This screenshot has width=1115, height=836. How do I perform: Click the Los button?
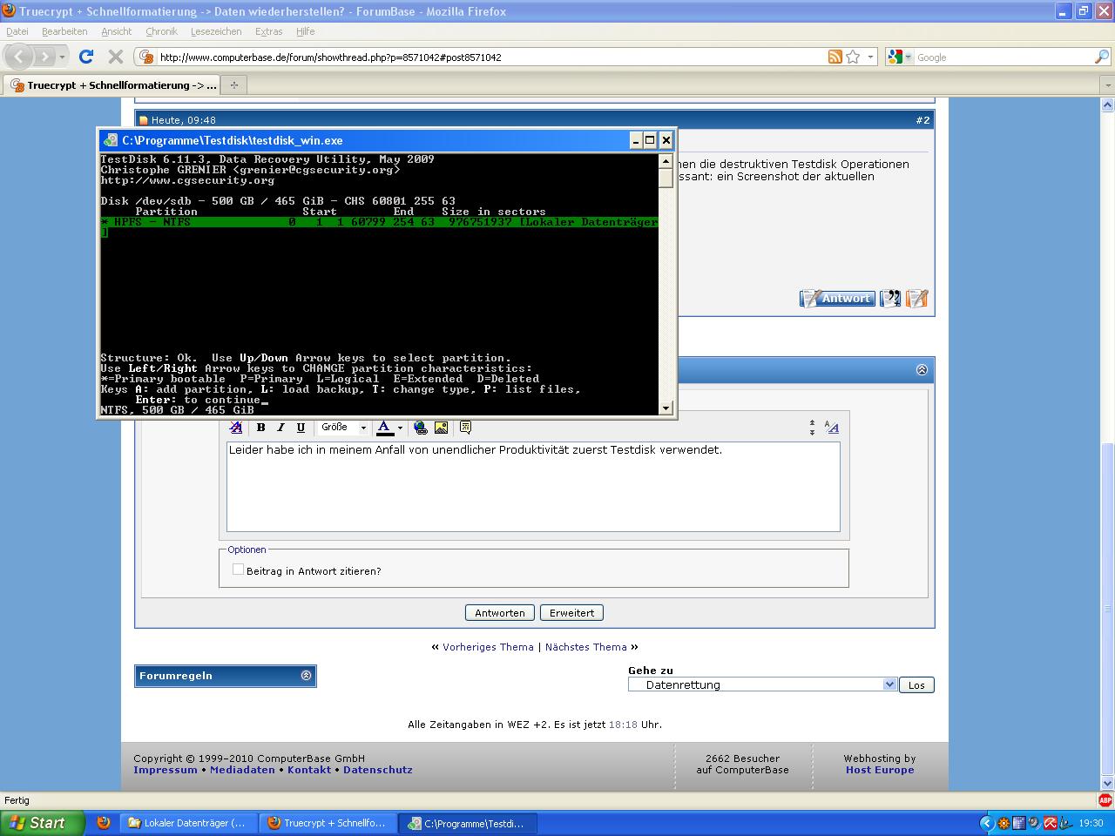(x=916, y=685)
